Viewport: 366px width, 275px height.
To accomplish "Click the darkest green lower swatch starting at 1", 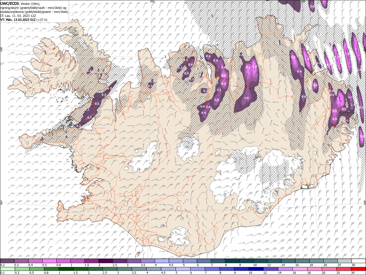I will point(66,269).
